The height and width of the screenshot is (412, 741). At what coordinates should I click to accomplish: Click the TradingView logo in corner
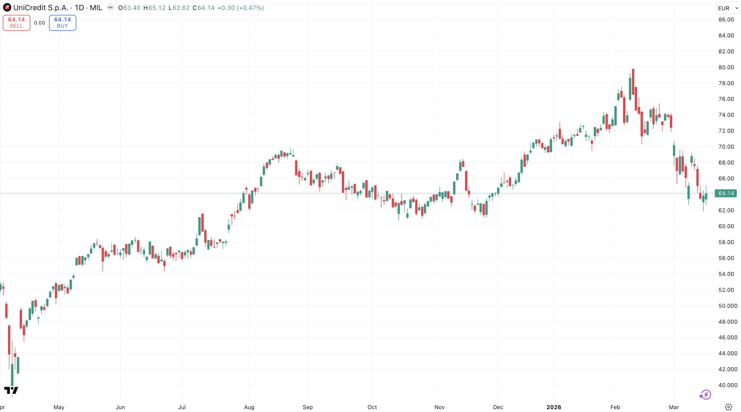tap(11, 391)
